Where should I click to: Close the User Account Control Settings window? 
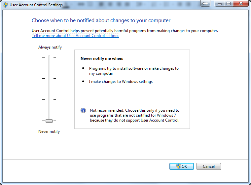click(241, 3)
